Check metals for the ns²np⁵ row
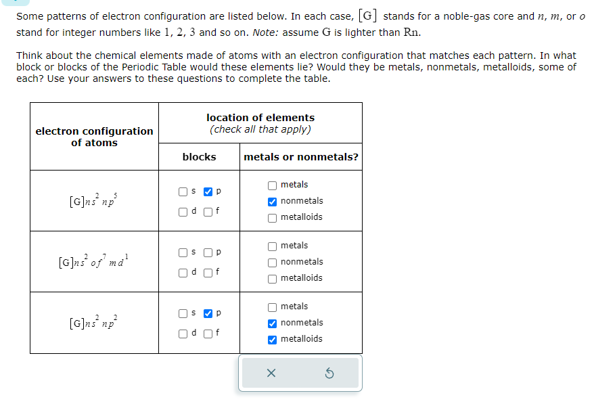 271,185
